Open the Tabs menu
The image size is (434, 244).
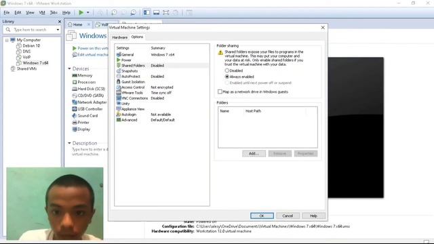[x=54, y=12]
